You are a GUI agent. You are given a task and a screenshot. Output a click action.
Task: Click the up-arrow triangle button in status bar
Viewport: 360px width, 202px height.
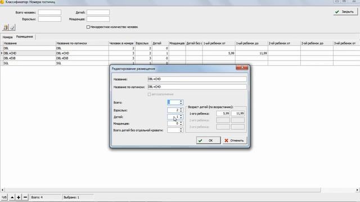click(x=12, y=197)
